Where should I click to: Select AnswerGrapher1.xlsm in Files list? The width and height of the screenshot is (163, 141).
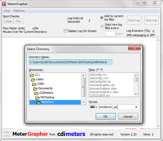tap(104, 92)
